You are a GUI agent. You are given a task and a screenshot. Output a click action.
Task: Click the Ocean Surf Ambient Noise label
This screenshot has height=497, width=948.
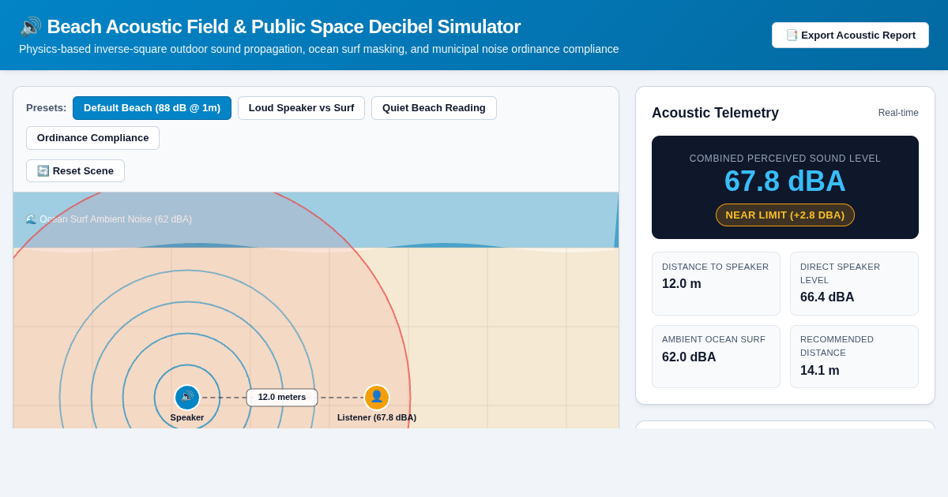click(x=109, y=219)
